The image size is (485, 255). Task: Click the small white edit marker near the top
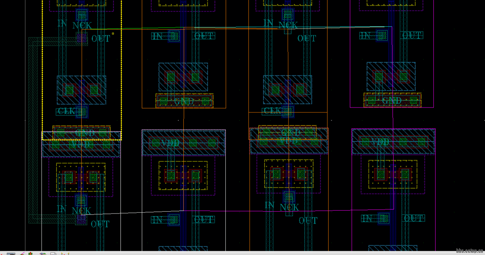113,34
